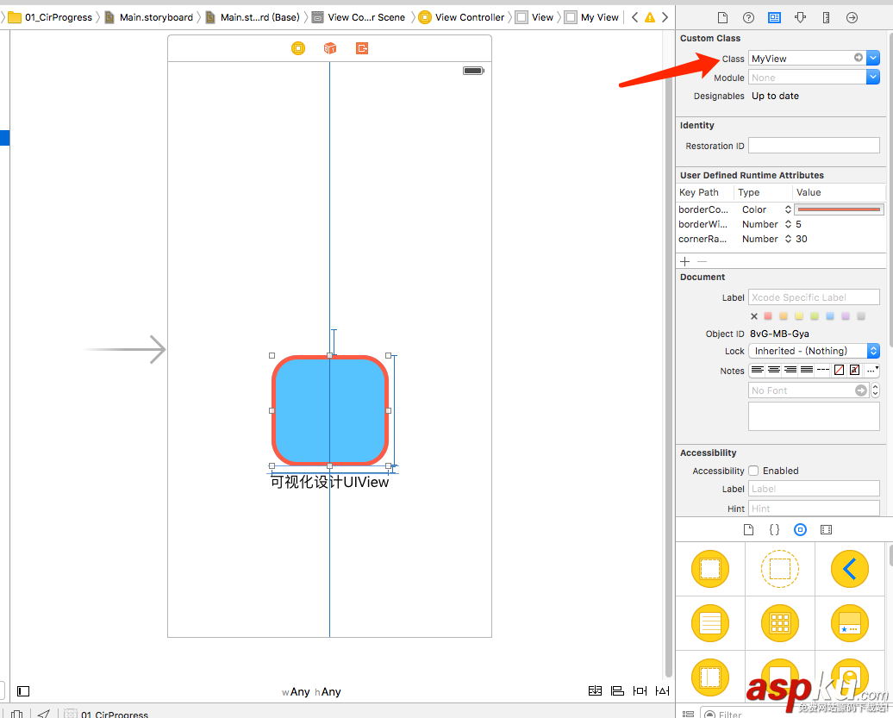The height and width of the screenshot is (718, 893).
Task: Click the Restoration ID field
Action: click(814, 145)
